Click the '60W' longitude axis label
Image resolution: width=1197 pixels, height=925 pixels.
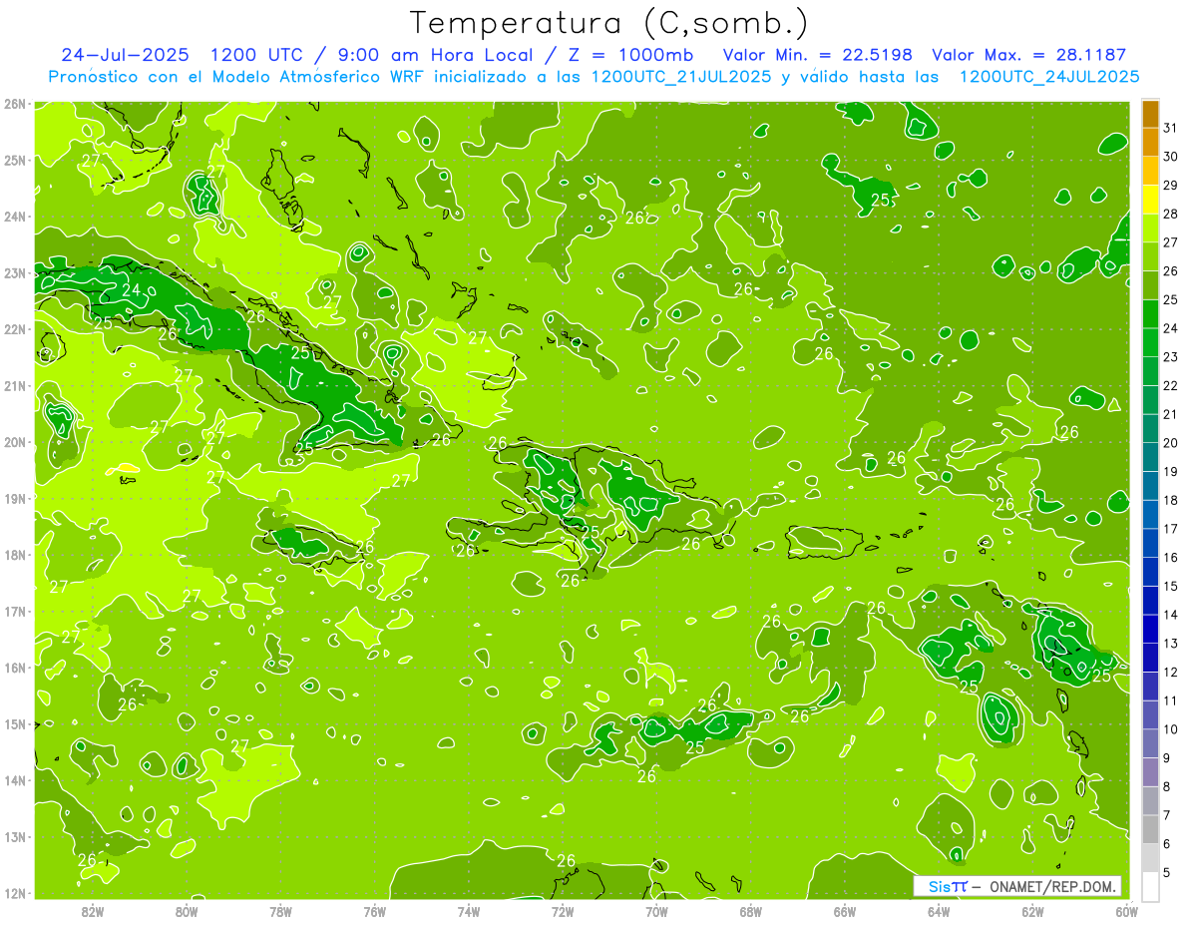[1127, 911]
